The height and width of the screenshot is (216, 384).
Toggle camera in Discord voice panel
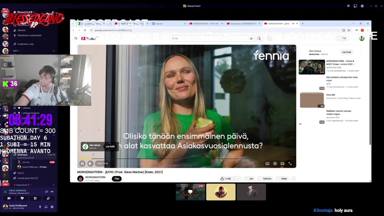pos(9,198)
